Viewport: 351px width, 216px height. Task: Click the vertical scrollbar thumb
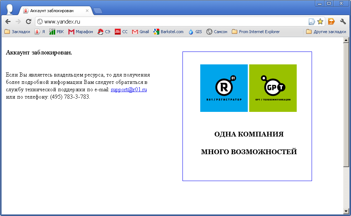pyautogui.click(x=346, y=105)
